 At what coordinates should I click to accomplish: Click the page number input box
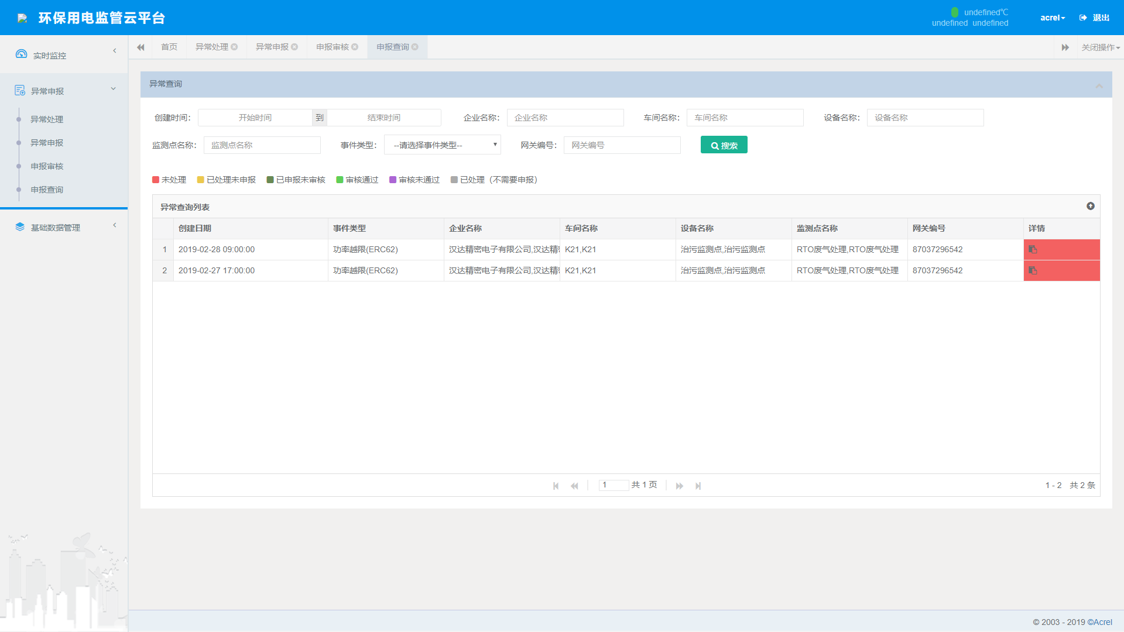tap(614, 485)
